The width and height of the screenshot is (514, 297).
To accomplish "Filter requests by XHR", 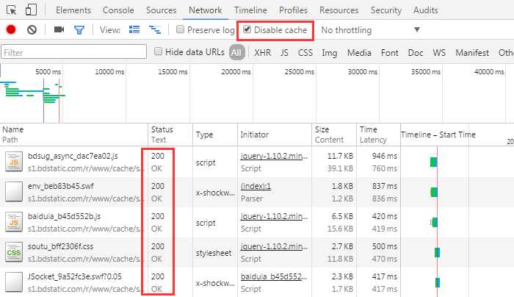I will pos(263,52).
